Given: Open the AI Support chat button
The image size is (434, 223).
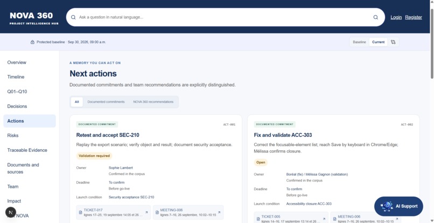Looking at the screenshot, I should point(398,206).
